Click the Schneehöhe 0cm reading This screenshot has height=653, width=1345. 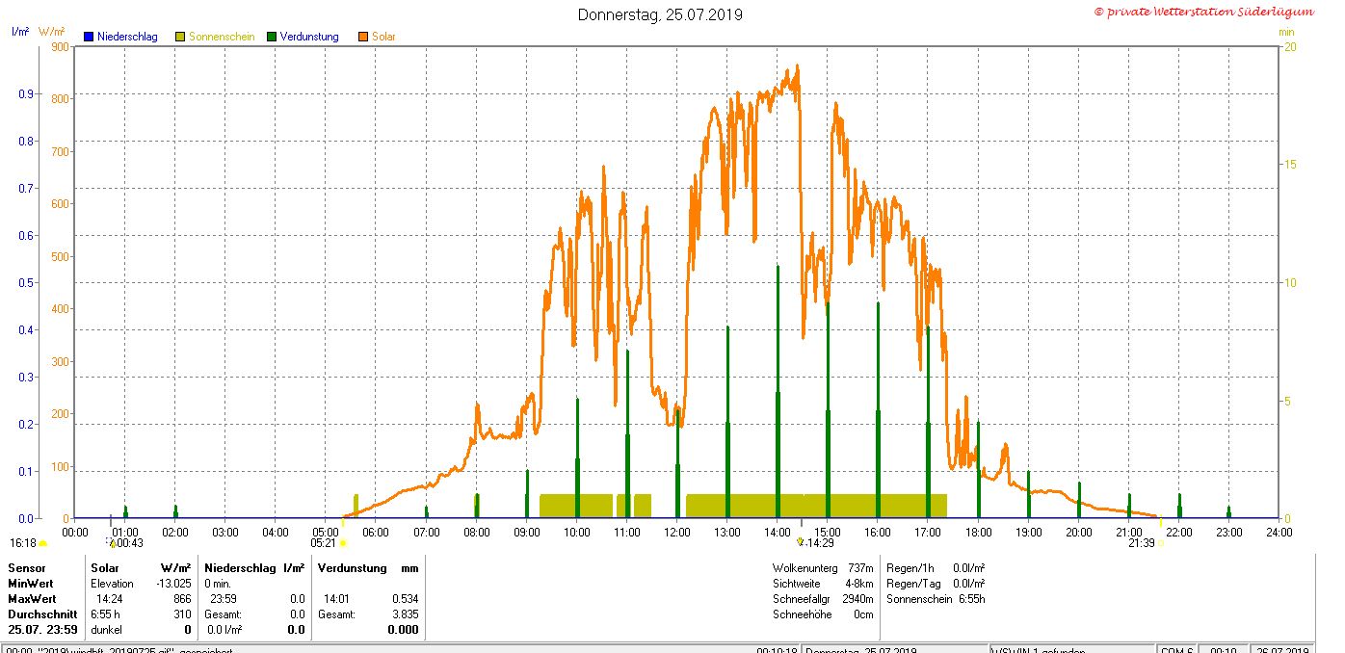pyautogui.click(x=823, y=614)
